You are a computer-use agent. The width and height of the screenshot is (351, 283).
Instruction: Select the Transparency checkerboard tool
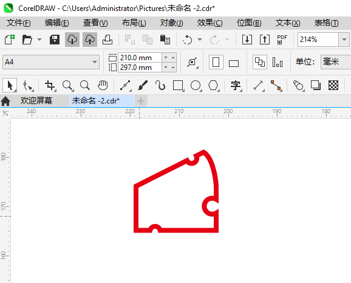[x=333, y=85]
